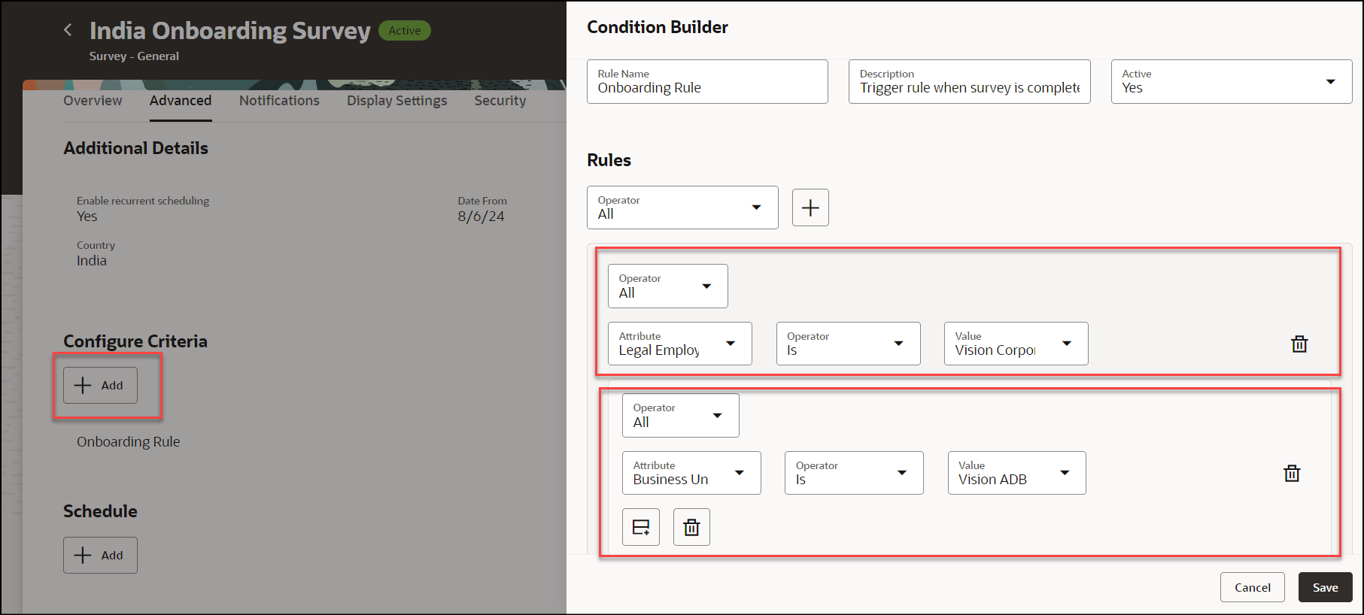
Task: Click the Survey - General subtitle
Action: click(x=134, y=56)
